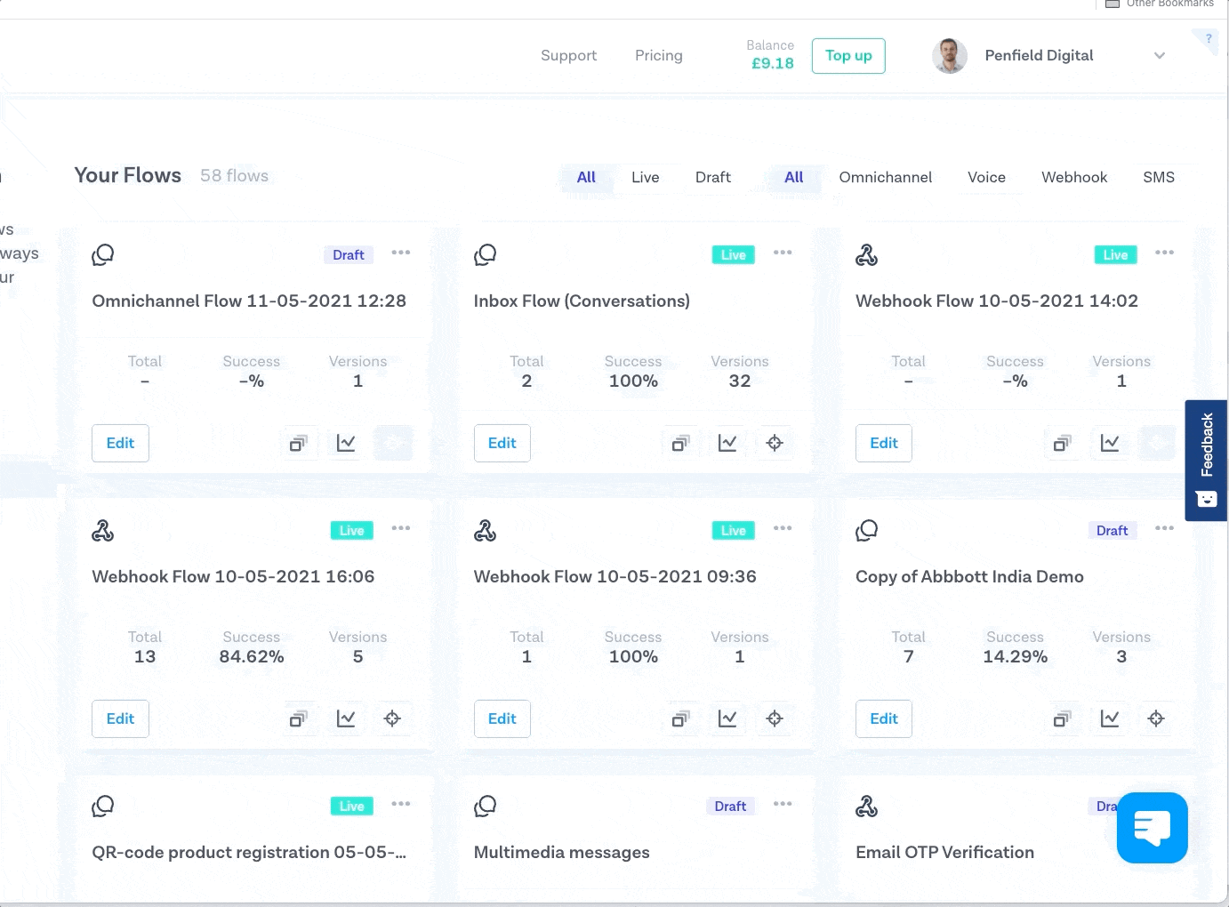1229x907 pixels.
Task: Open more options on Omnichannel Flow card
Action: [x=401, y=253]
